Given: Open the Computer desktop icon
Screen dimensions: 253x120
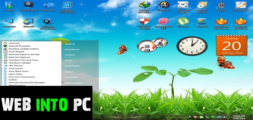Looking at the screenshot, I should click(9, 23).
